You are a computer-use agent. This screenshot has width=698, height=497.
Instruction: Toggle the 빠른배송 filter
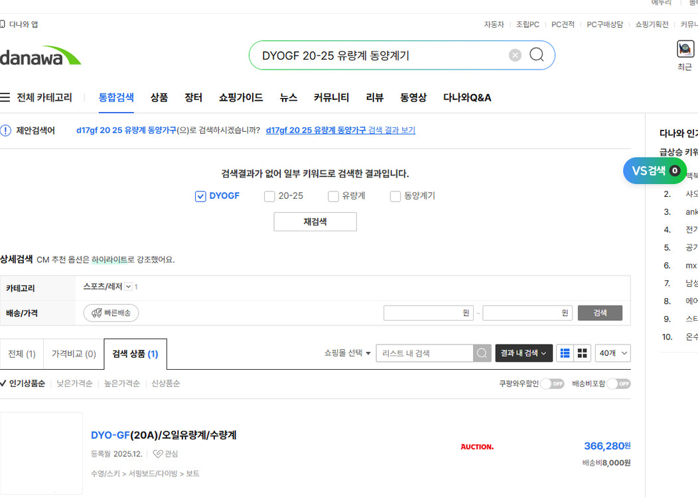pyautogui.click(x=111, y=313)
